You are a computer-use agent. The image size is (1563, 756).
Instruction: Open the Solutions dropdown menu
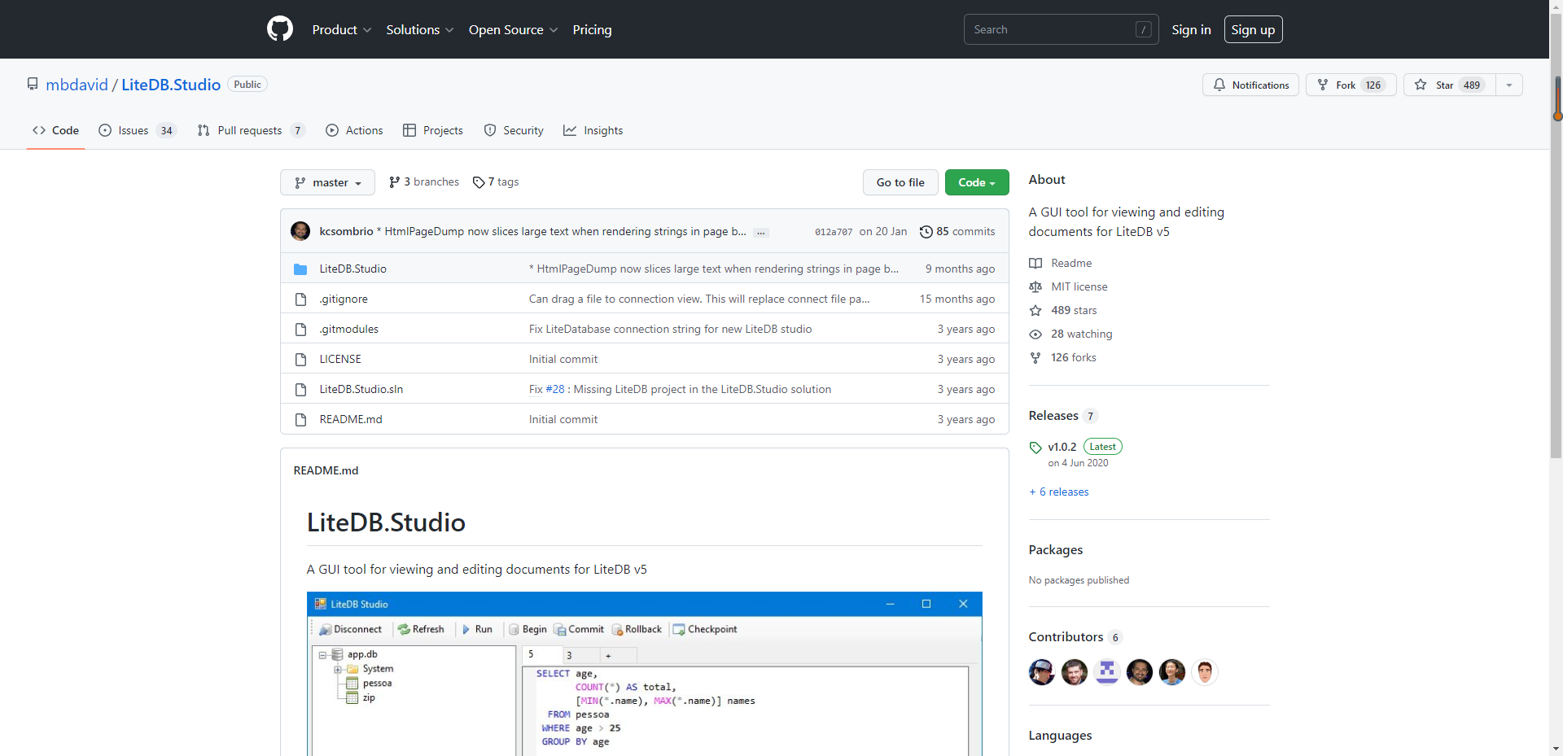pos(420,29)
